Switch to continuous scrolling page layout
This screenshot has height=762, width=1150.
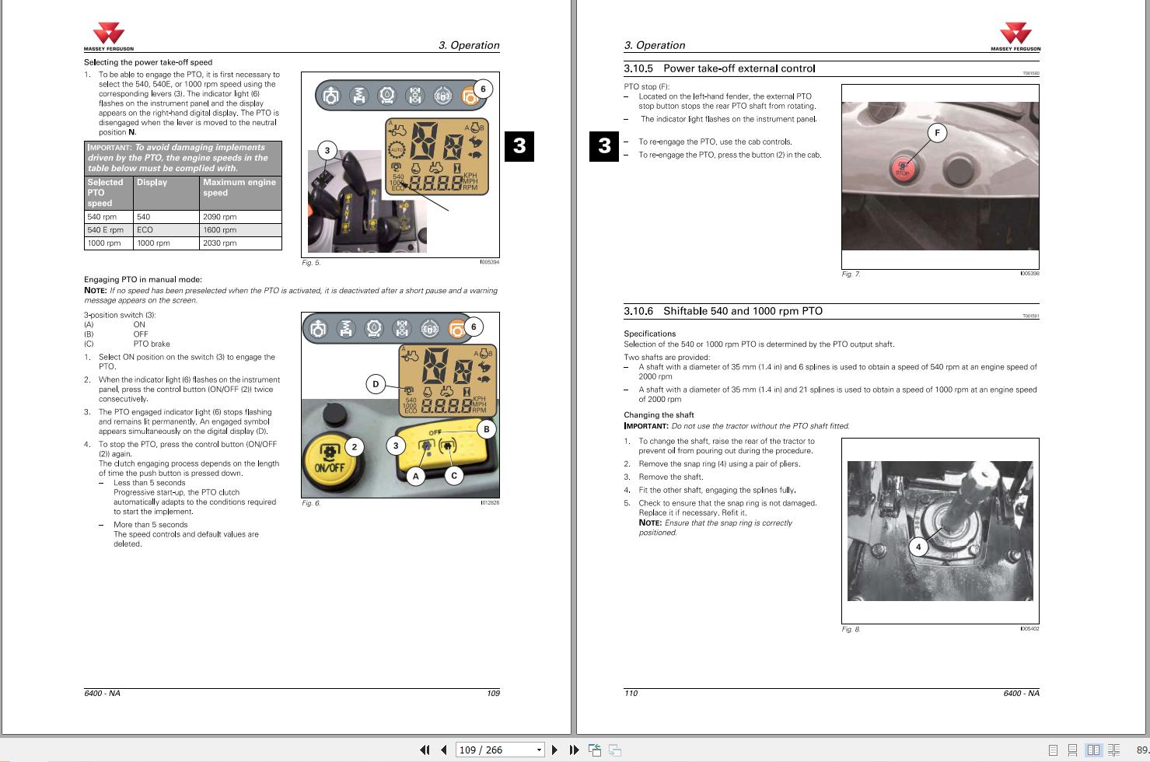1072,750
